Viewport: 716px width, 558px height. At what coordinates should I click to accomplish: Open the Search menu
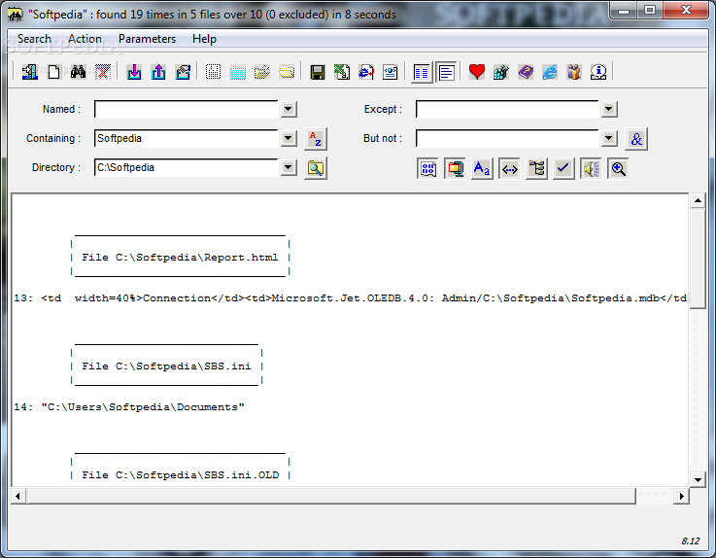pyautogui.click(x=34, y=39)
